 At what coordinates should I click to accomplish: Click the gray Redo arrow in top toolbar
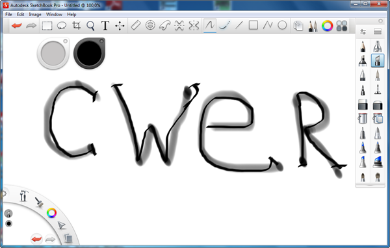[31, 25]
